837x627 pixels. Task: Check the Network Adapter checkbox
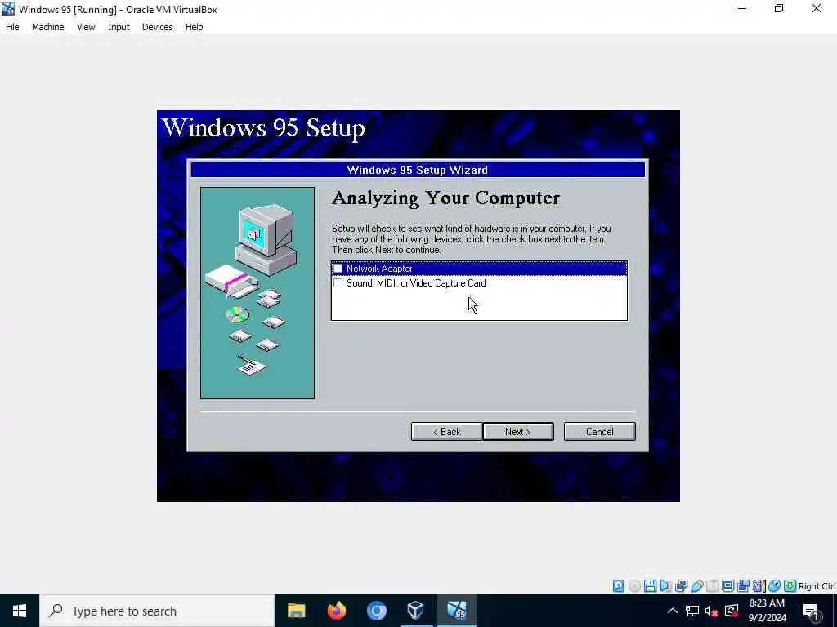pos(338,268)
